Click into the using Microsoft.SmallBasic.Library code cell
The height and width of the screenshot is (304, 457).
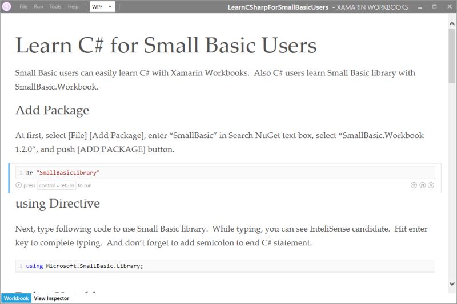[x=225, y=266]
